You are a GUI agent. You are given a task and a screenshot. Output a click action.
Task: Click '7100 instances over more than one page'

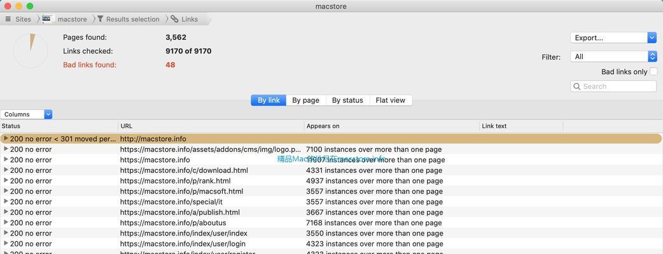373,149
